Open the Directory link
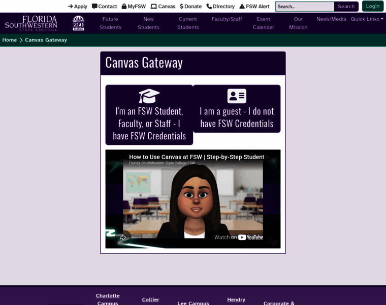Viewport: 386px width, 305px height. (220, 7)
